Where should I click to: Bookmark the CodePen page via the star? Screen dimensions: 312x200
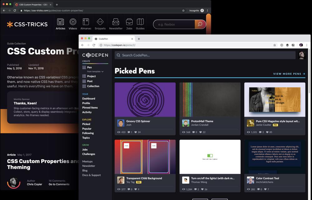point(274,45)
